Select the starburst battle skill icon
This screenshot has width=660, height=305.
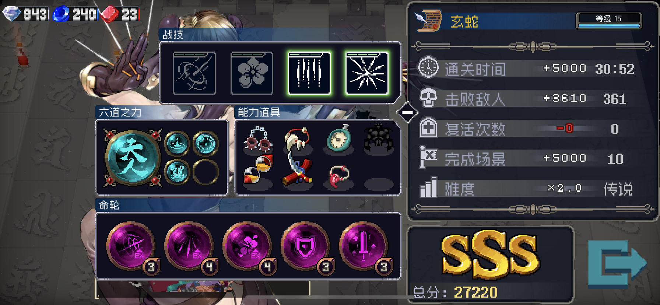point(367,73)
